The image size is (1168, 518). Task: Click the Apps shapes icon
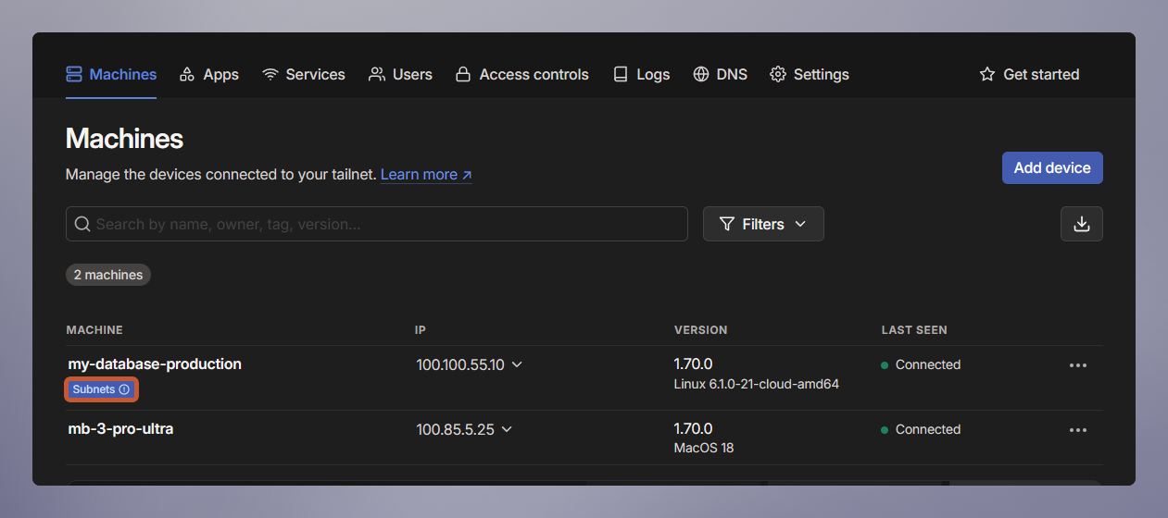coord(187,74)
